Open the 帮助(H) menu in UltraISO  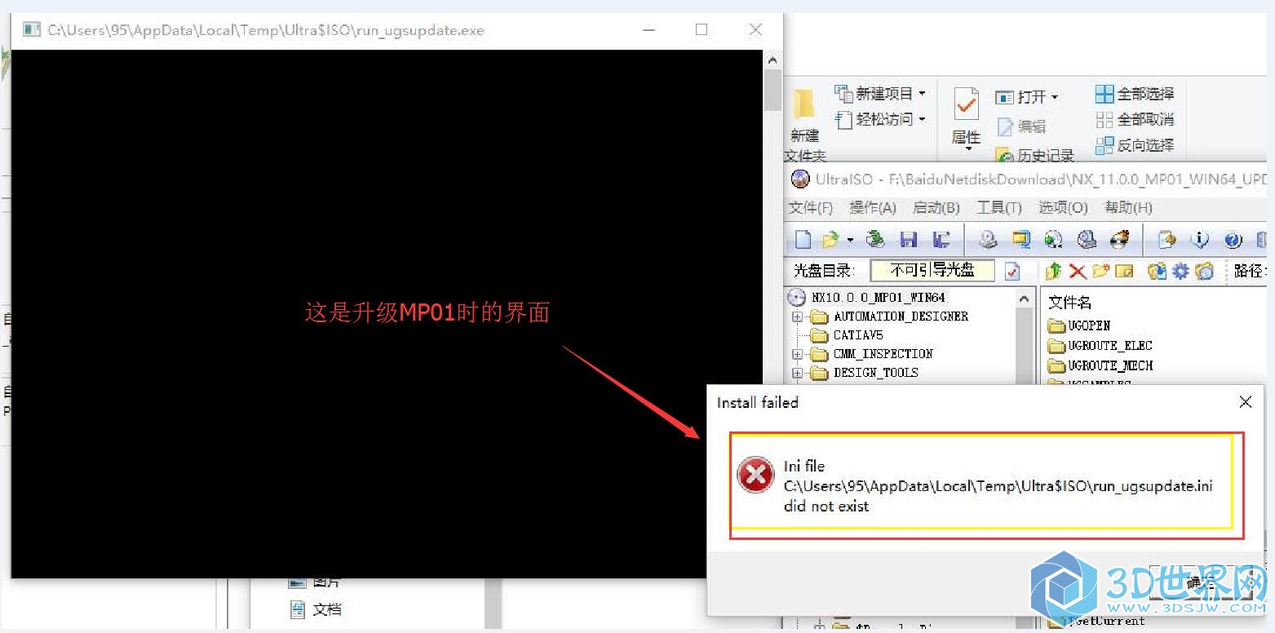click(x=1128, y=208)
